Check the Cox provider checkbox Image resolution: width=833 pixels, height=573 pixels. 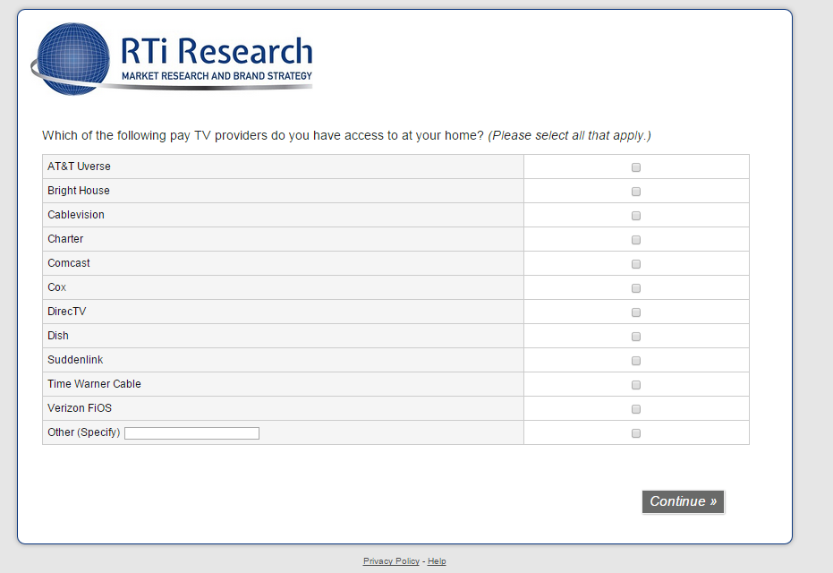[x=636, y=288]
